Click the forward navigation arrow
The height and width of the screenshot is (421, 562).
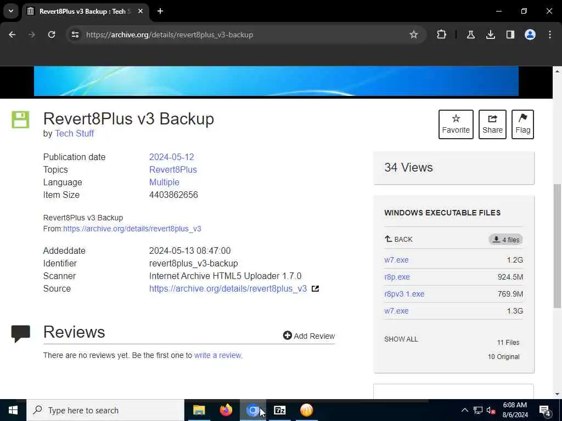click(32, 35)
